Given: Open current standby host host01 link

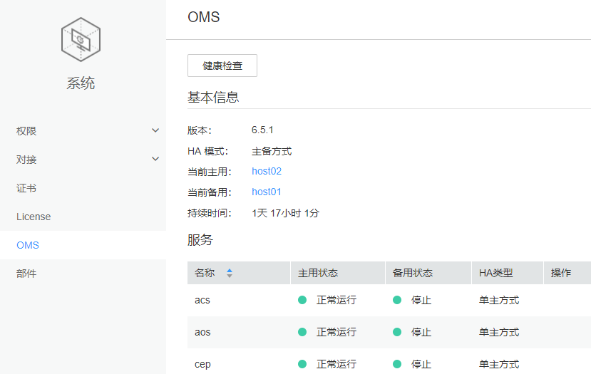Looking at the screenshot, I should [267, 192].
